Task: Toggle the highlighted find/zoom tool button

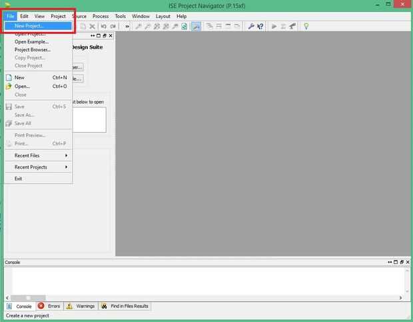Action: [x=196, y=27]
